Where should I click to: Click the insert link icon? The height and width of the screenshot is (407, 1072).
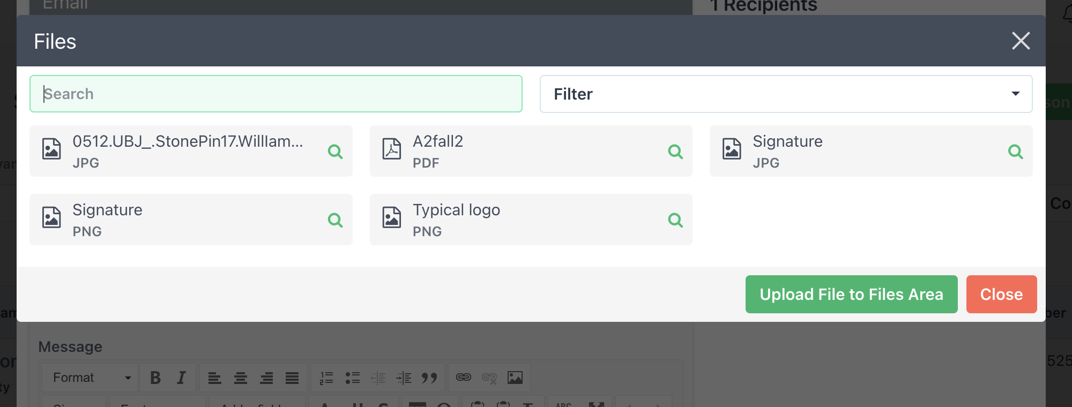[463, 377]
